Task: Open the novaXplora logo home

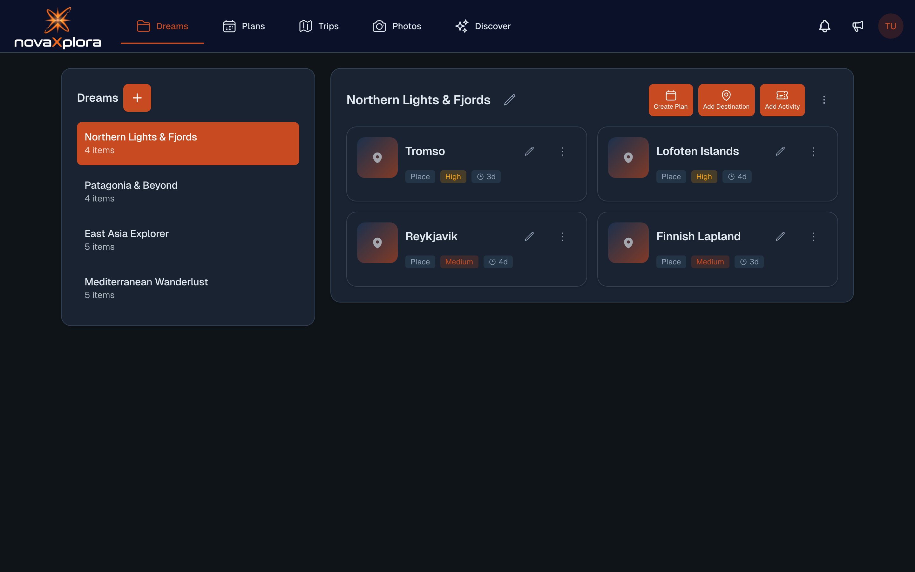Action: click(58, 28)
